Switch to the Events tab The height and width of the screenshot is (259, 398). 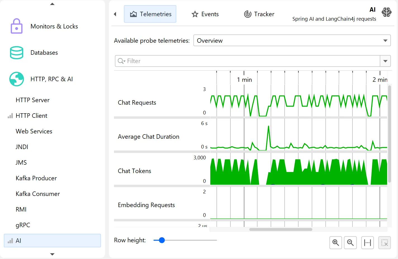[x=205, y=14]
